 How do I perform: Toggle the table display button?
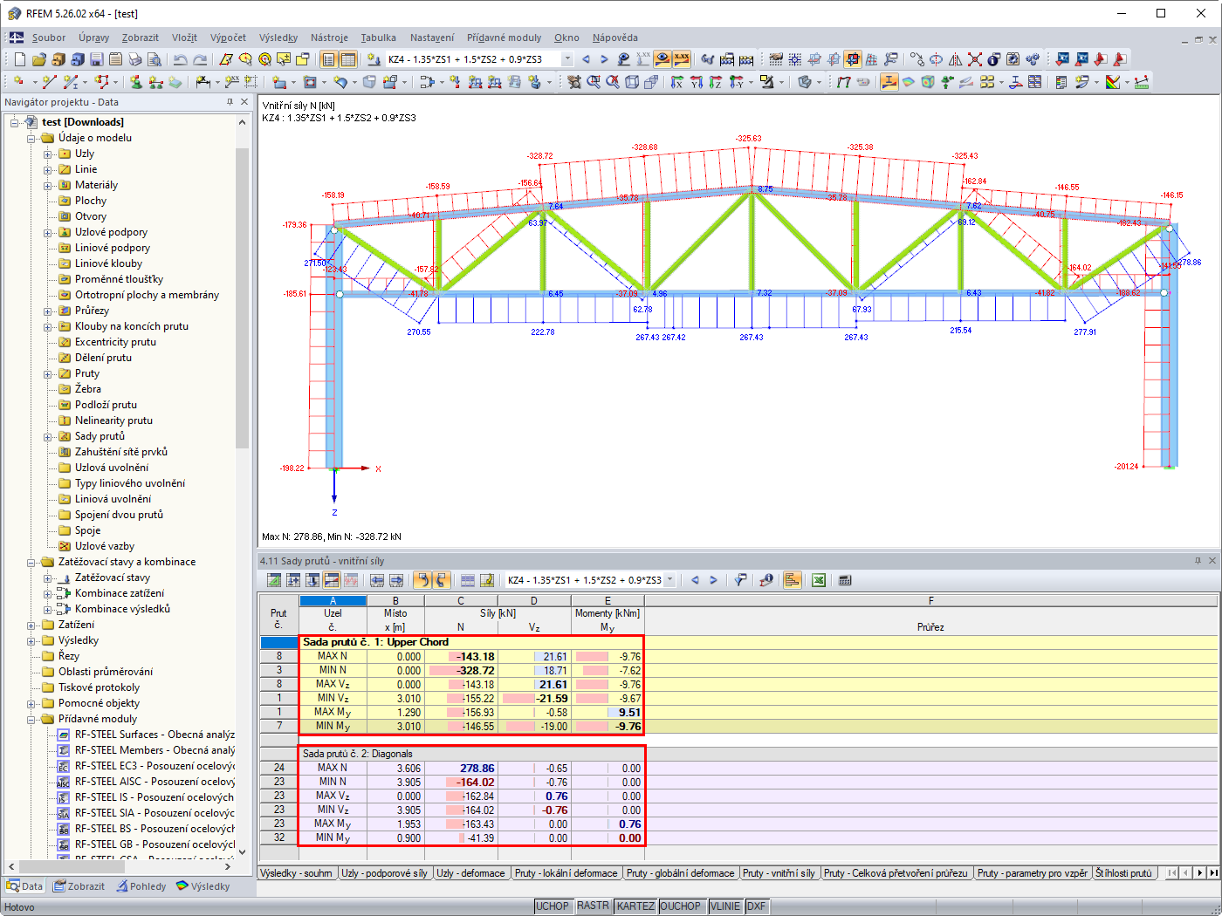(348, 59)
